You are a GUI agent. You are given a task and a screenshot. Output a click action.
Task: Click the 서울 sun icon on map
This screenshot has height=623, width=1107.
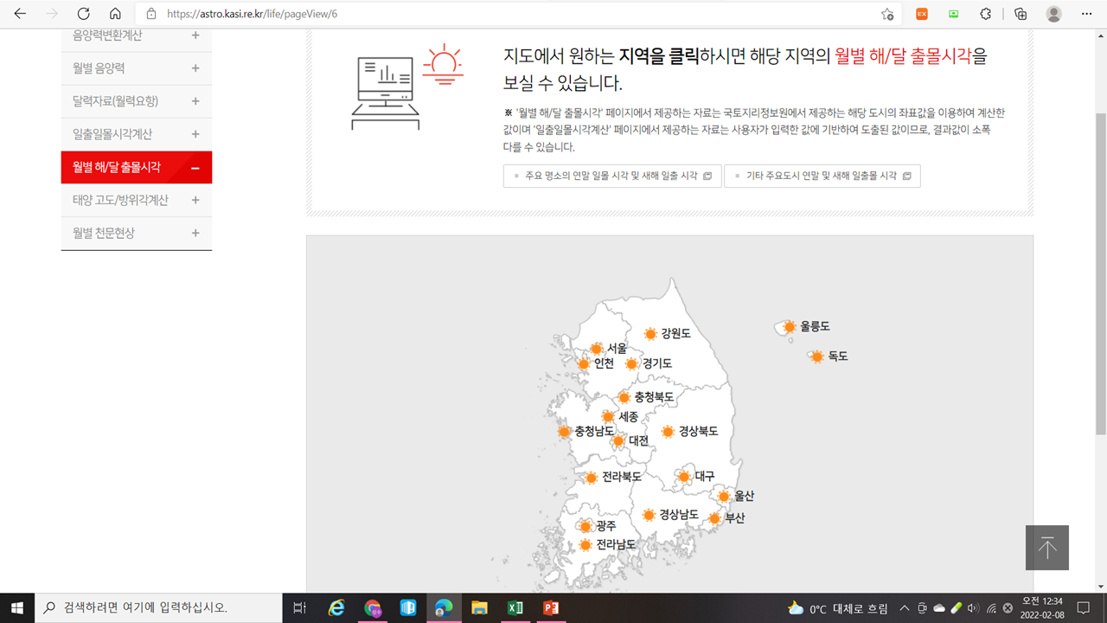[x=596, y=349]
